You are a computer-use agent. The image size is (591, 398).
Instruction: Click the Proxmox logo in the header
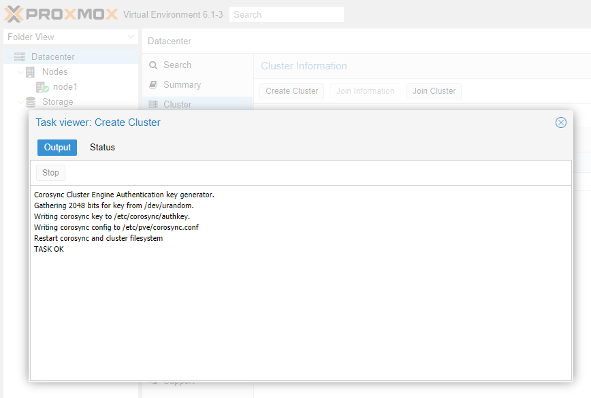tap(61, 14)
